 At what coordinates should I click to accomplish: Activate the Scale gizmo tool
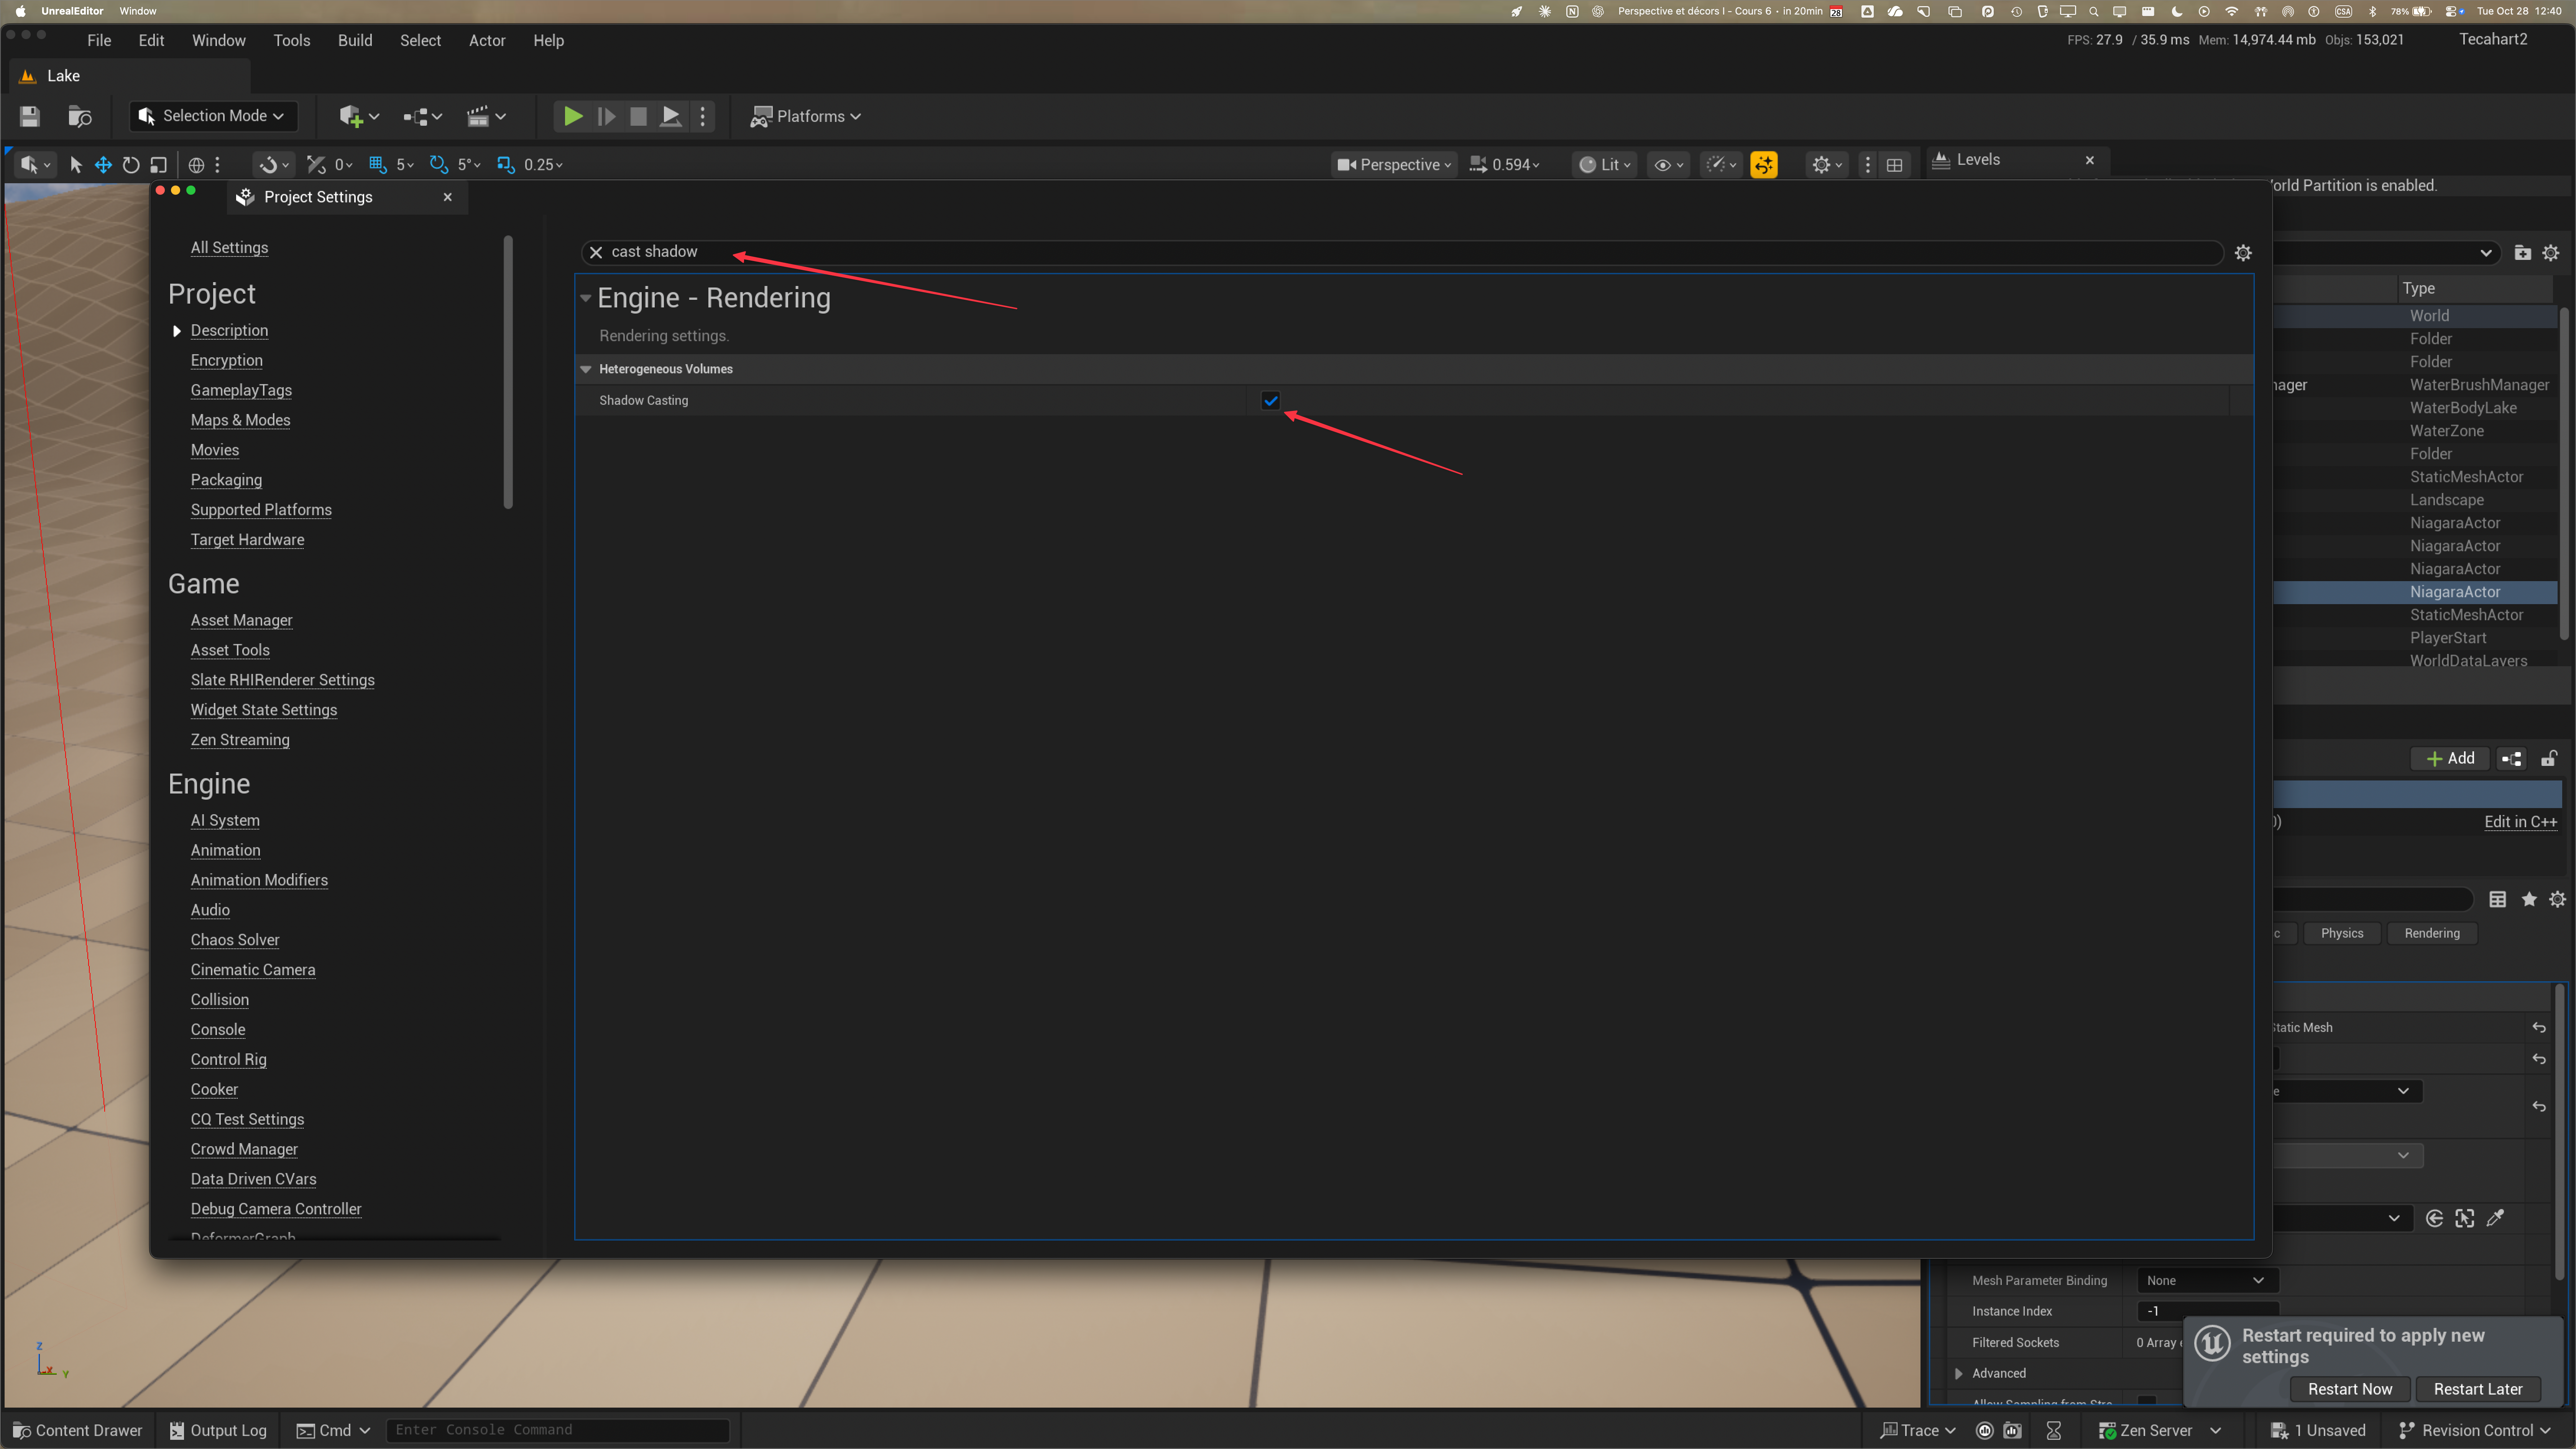[x=159, y=165]
